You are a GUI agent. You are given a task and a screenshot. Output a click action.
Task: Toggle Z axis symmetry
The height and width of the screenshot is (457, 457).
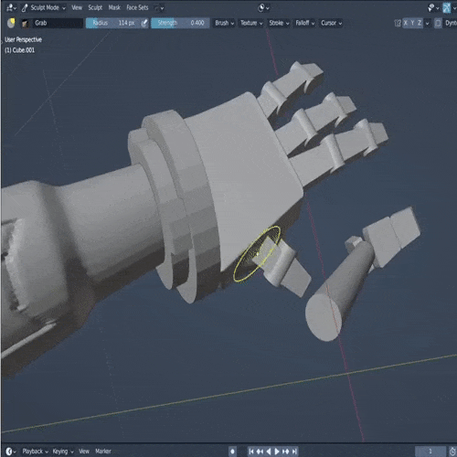pyautogui.click(x=420, y=23)
